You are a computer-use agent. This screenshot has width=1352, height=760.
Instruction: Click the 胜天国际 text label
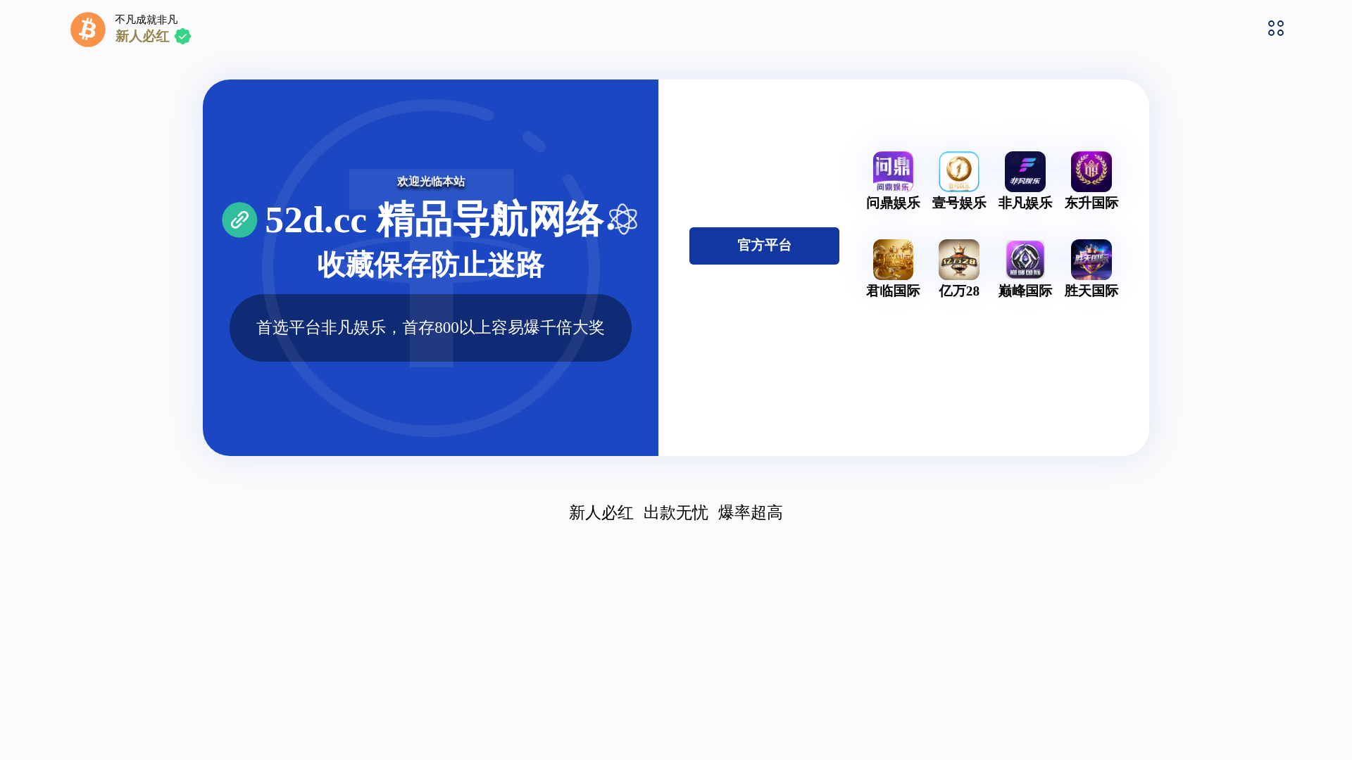coord(1091,291)
